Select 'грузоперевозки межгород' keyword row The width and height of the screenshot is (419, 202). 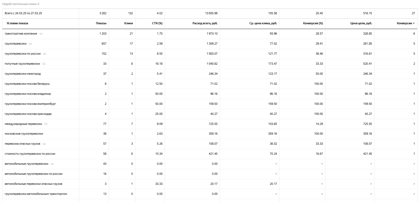[23, 74]
